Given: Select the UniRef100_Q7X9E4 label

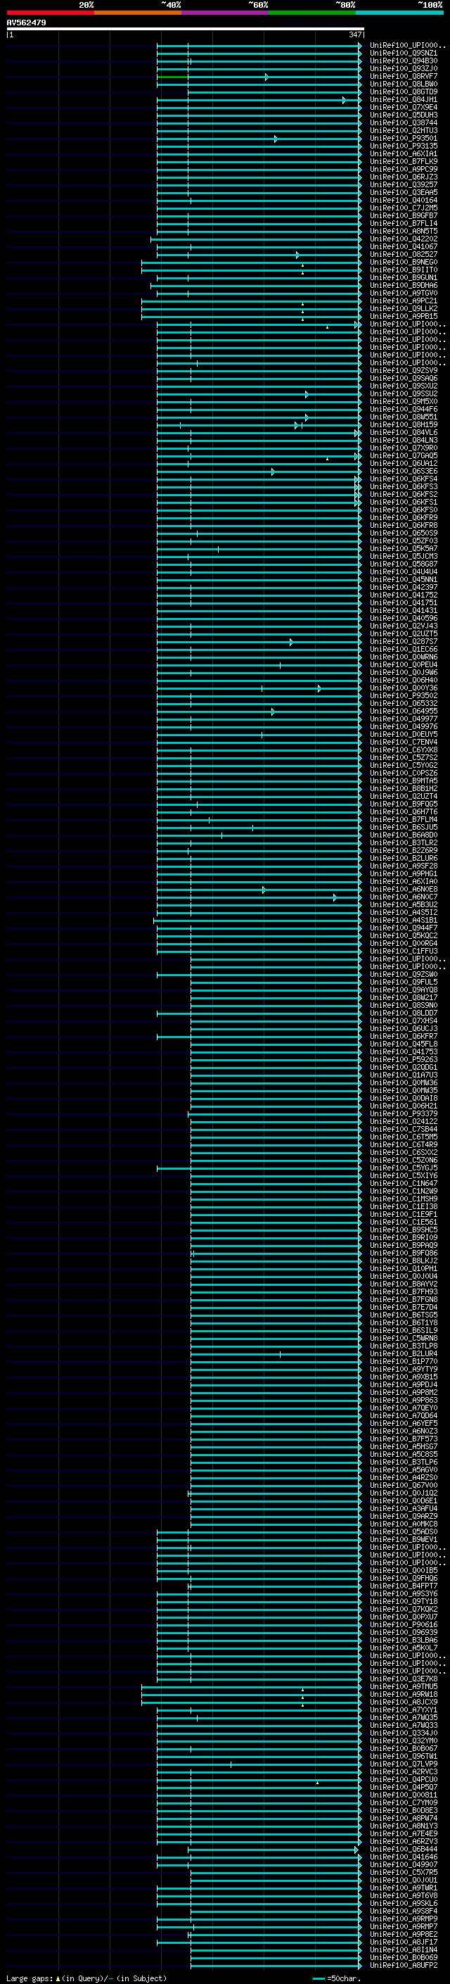Looking at the screenshot, I should [x=404, y=107].
